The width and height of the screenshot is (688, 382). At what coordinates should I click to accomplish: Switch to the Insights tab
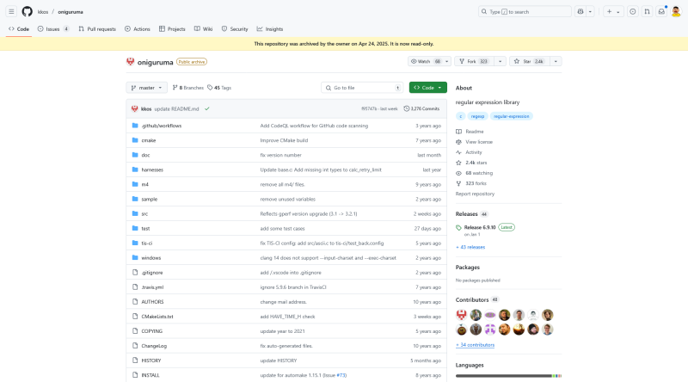270,29
